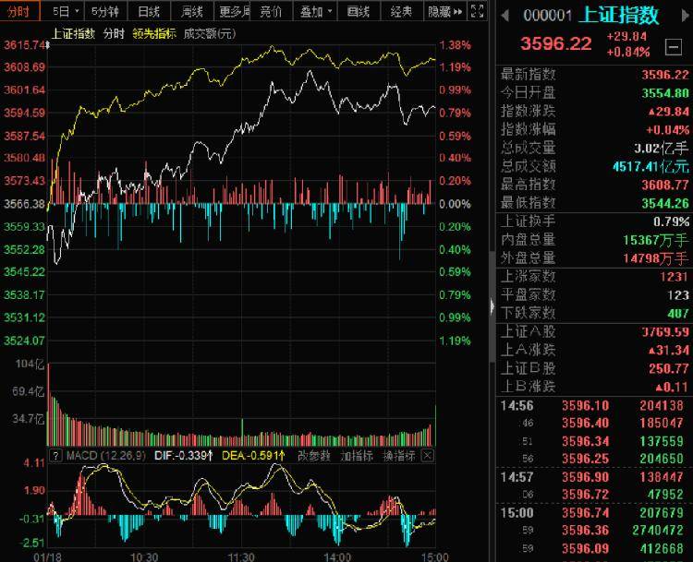Screen dimensions: 693x562
Task: Click 加指标 to add indicator
Action: pyautogui.click(x=357, y=456)
